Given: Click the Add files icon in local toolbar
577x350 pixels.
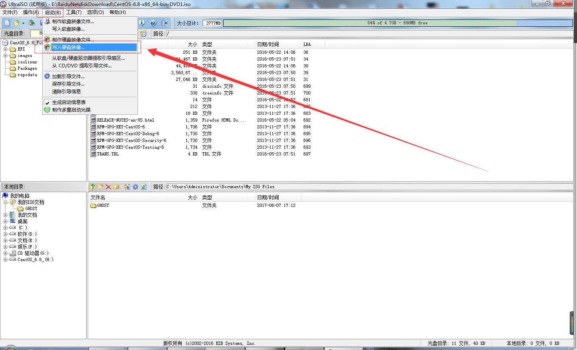Looking at the screenshot, I should (x=128, y=187).
